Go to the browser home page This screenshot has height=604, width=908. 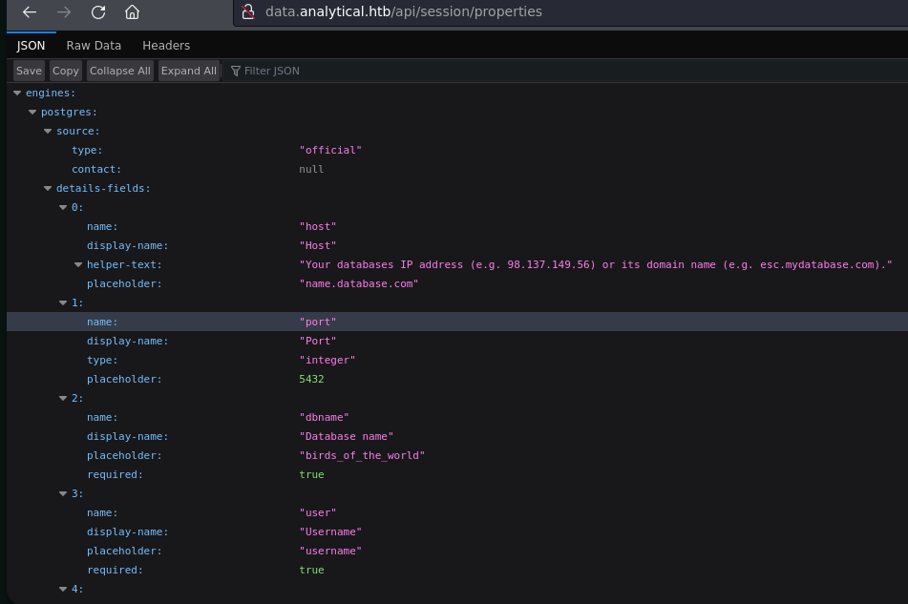click(132, 12)
